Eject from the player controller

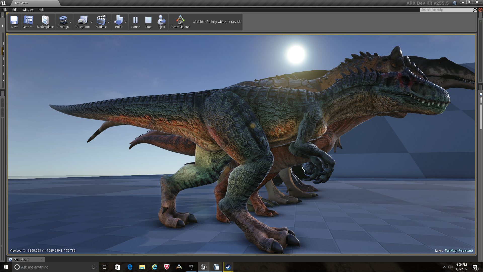tap(162, 22)
